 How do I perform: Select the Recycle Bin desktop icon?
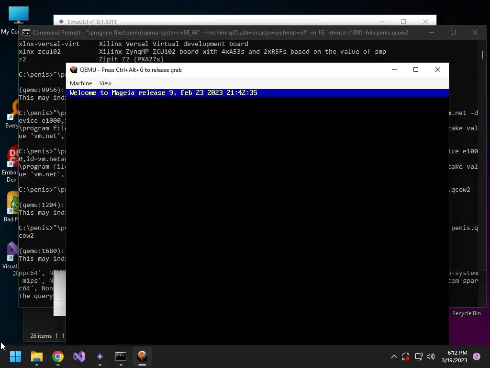pos(466,313)
